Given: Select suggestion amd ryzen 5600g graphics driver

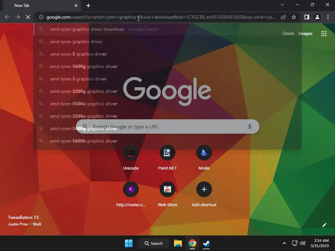Looking at the screenshot, I should (x=167, y=66).
